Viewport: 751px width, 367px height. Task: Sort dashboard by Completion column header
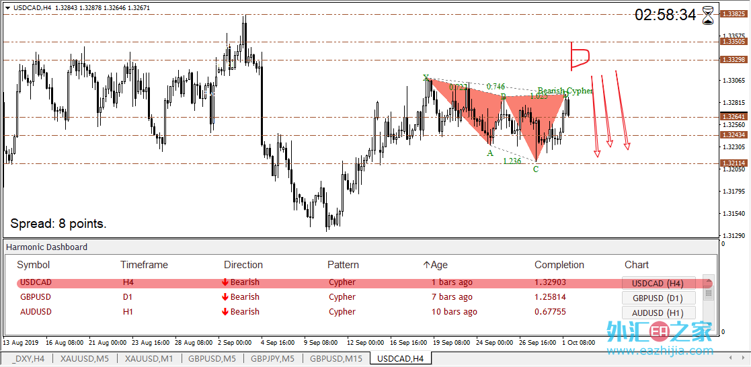click(x=559, y=265)
